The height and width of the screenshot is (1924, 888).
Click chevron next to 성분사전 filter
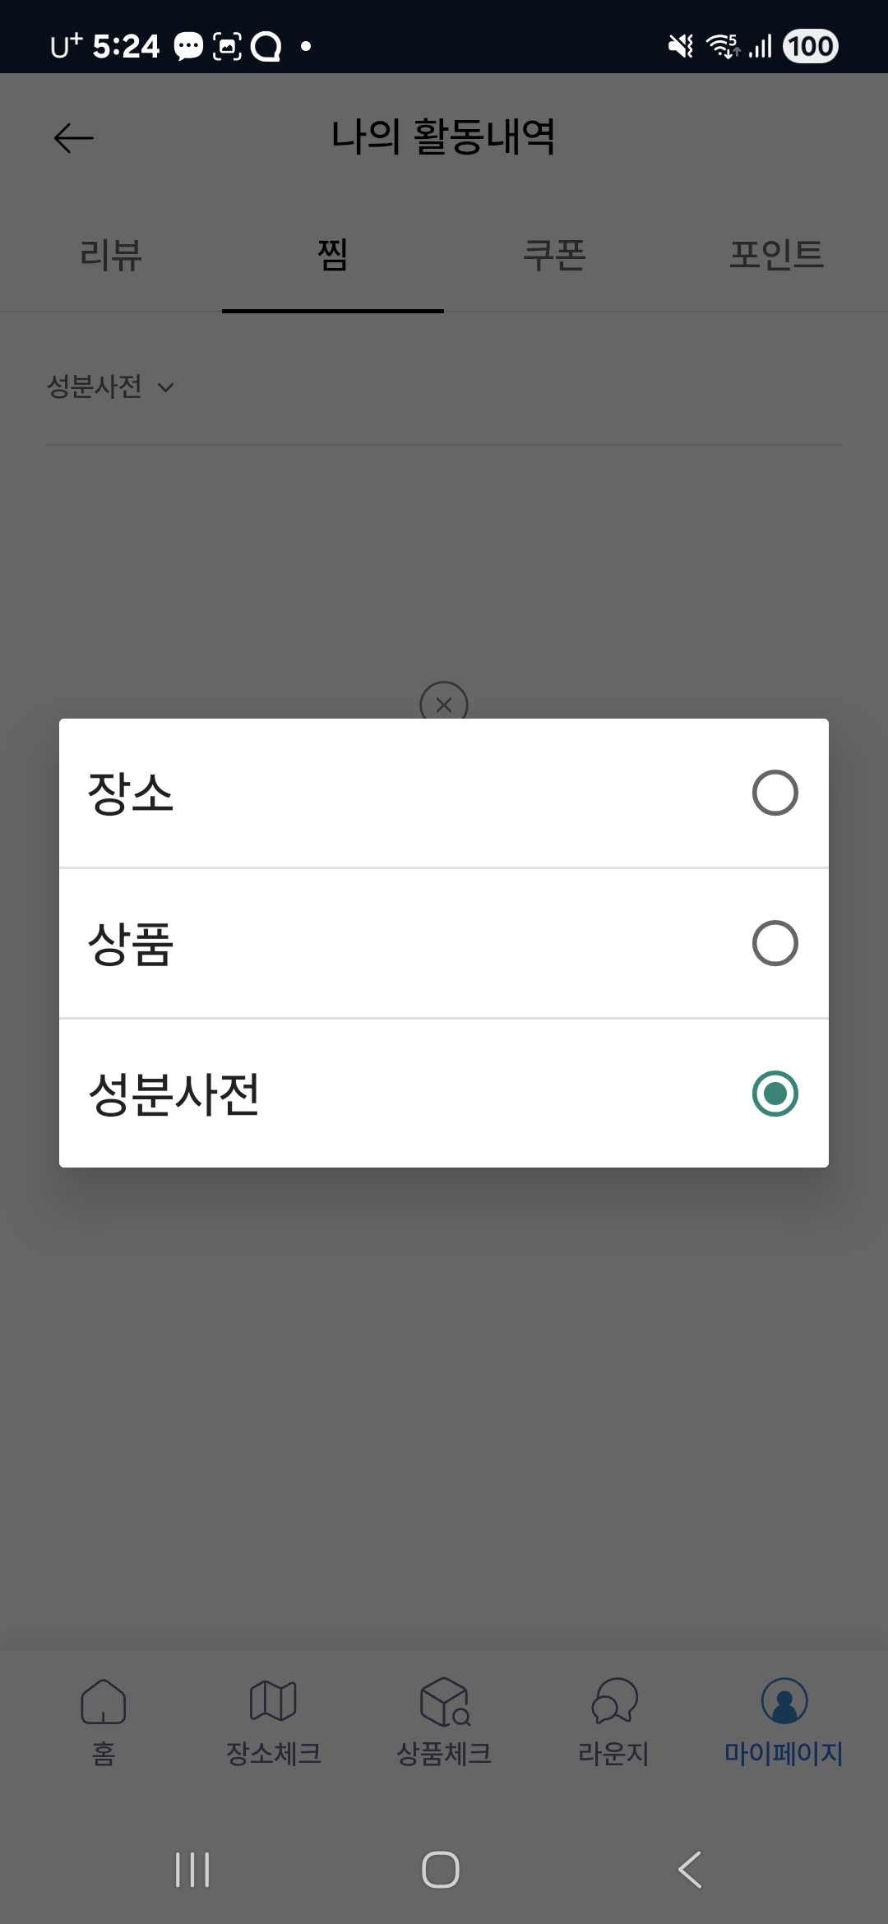(165, 387)
